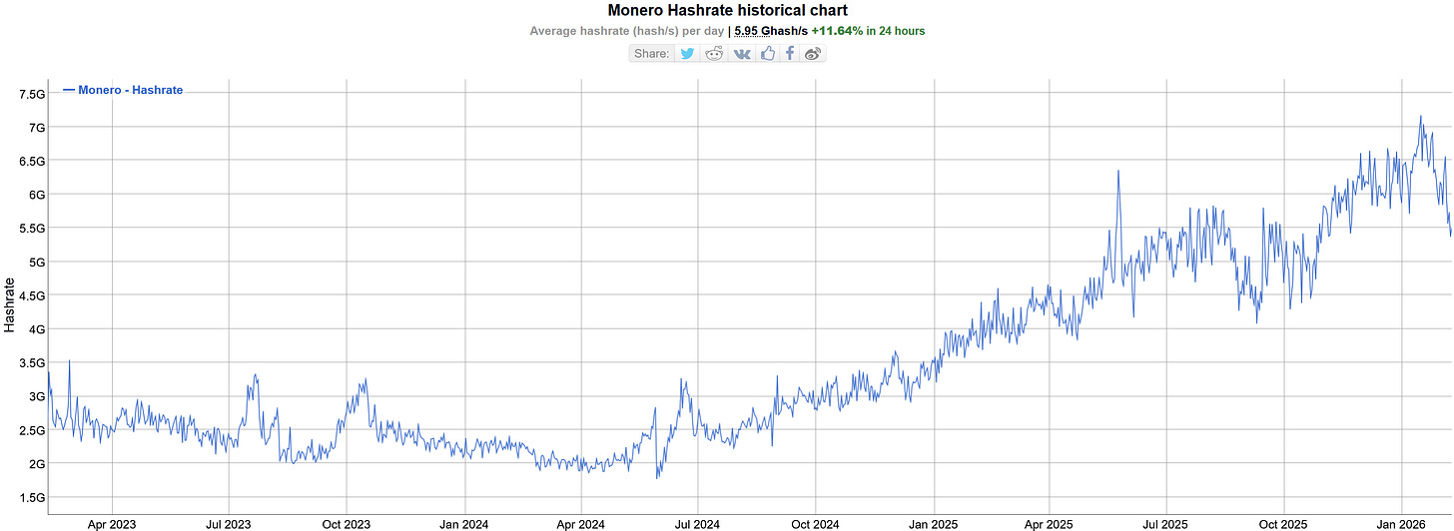Click the Jan 2025 x-axis label
The width and height of the screenshot is (1454, 531).
pos(933,523)
